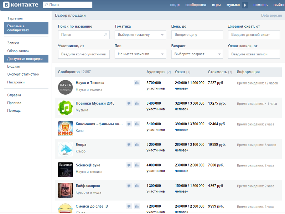Open statistics chart icon for Лепра row
This screenshot has width=285, height=214.
tap(137, 144)
